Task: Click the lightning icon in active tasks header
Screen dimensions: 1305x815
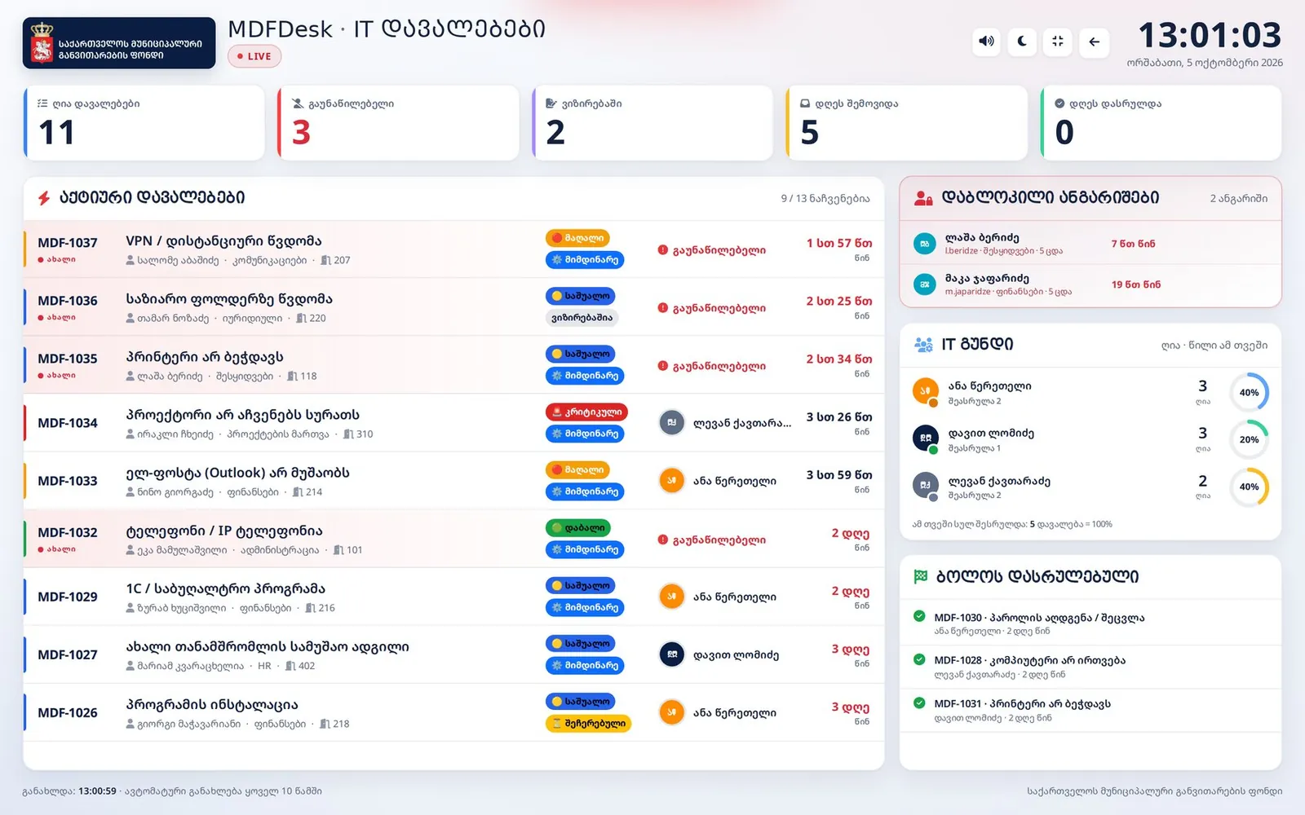Action: click(44, 197)
